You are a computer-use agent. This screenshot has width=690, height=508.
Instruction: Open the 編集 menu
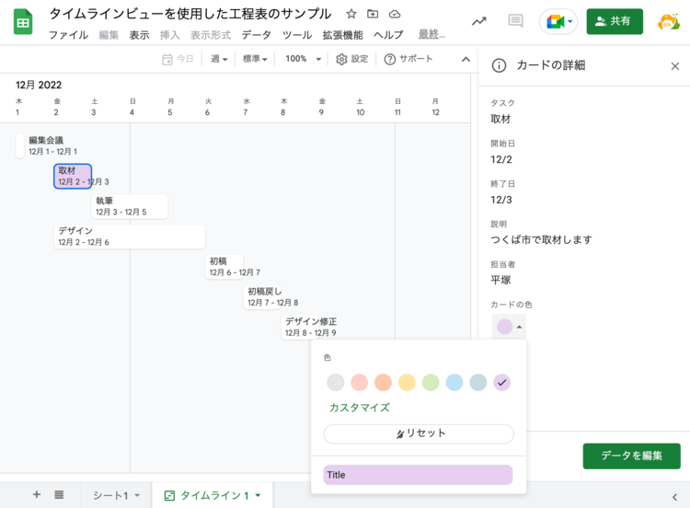pos(109,35)
